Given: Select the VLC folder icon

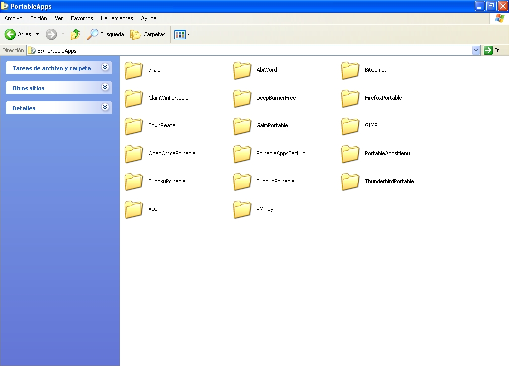Looking at the screenshot, I should 134,210.
